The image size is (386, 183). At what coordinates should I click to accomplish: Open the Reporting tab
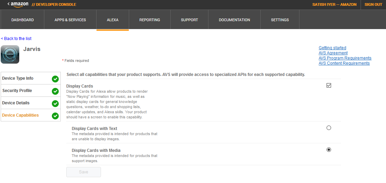tap(150, 20)
